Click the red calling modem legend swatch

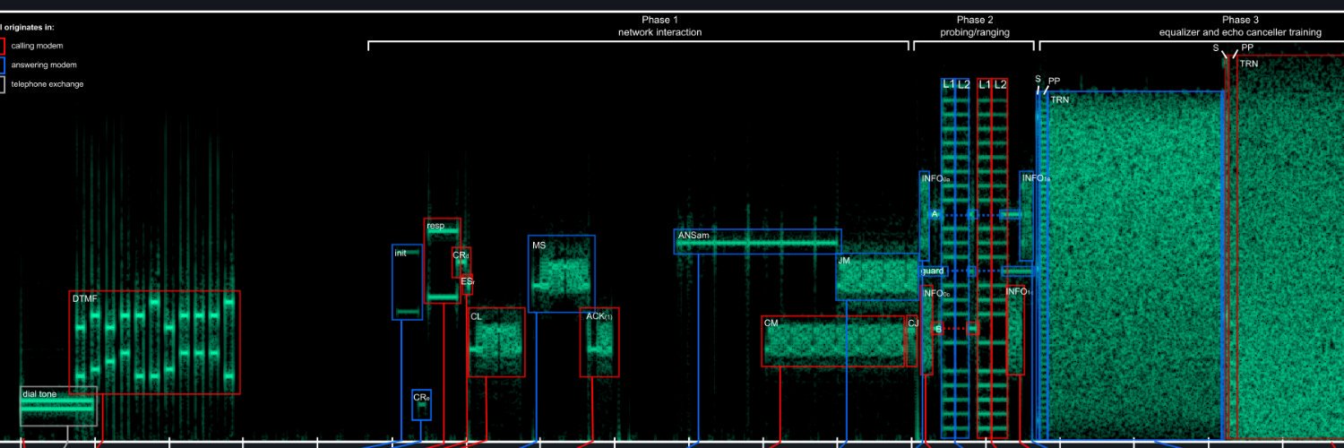click(x=2, y=46)
